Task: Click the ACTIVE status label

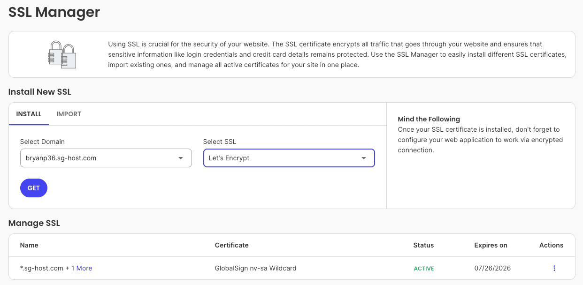Action: (424, 269)
